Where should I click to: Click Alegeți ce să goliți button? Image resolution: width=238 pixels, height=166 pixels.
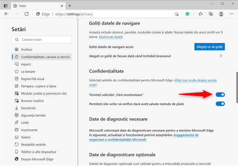(x=209, y=47)
